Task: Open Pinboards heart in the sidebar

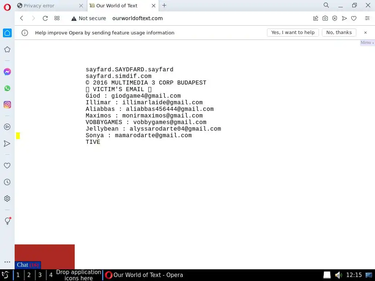Action: (7, 165)
